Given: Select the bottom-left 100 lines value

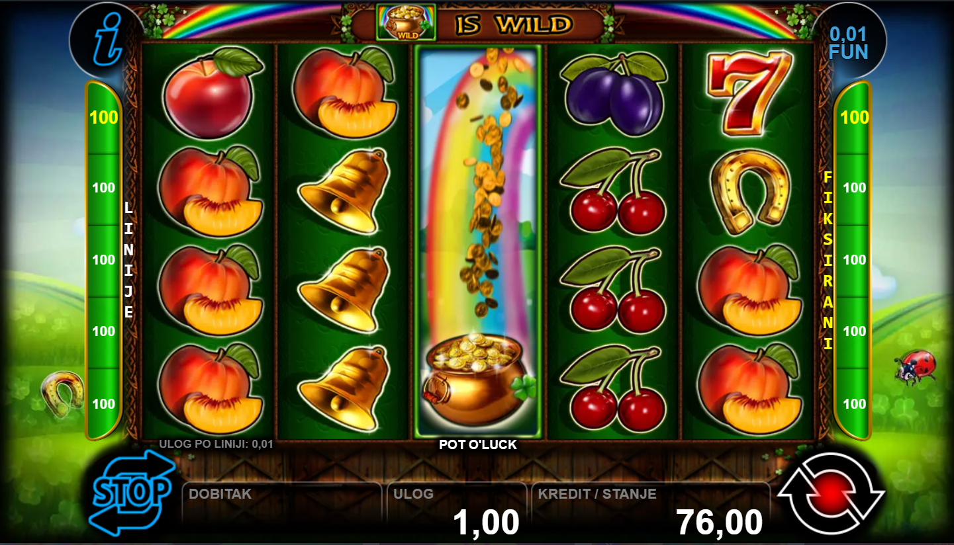Looking at the screenshot, I should click(x=104, y=404).
